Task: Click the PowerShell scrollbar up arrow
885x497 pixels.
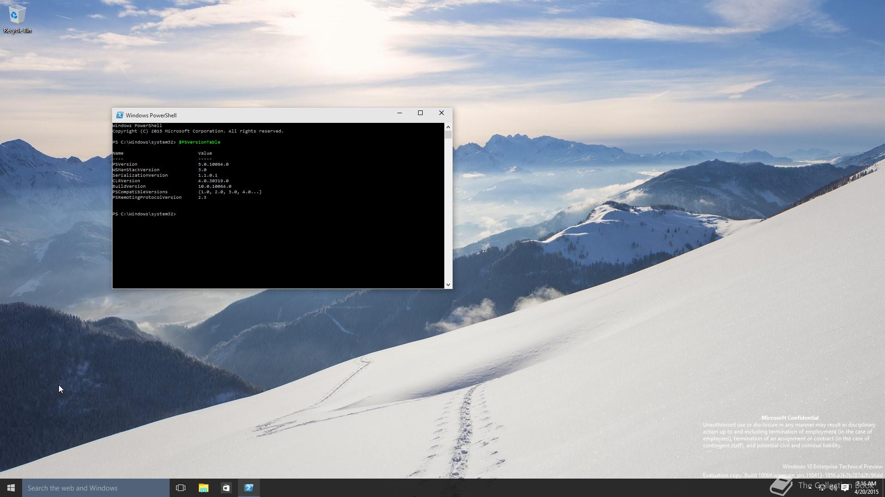Action: click(448, 127)
